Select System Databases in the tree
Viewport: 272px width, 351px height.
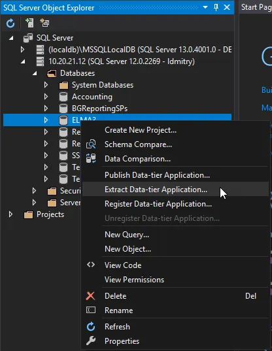click(x=103, y=85)
